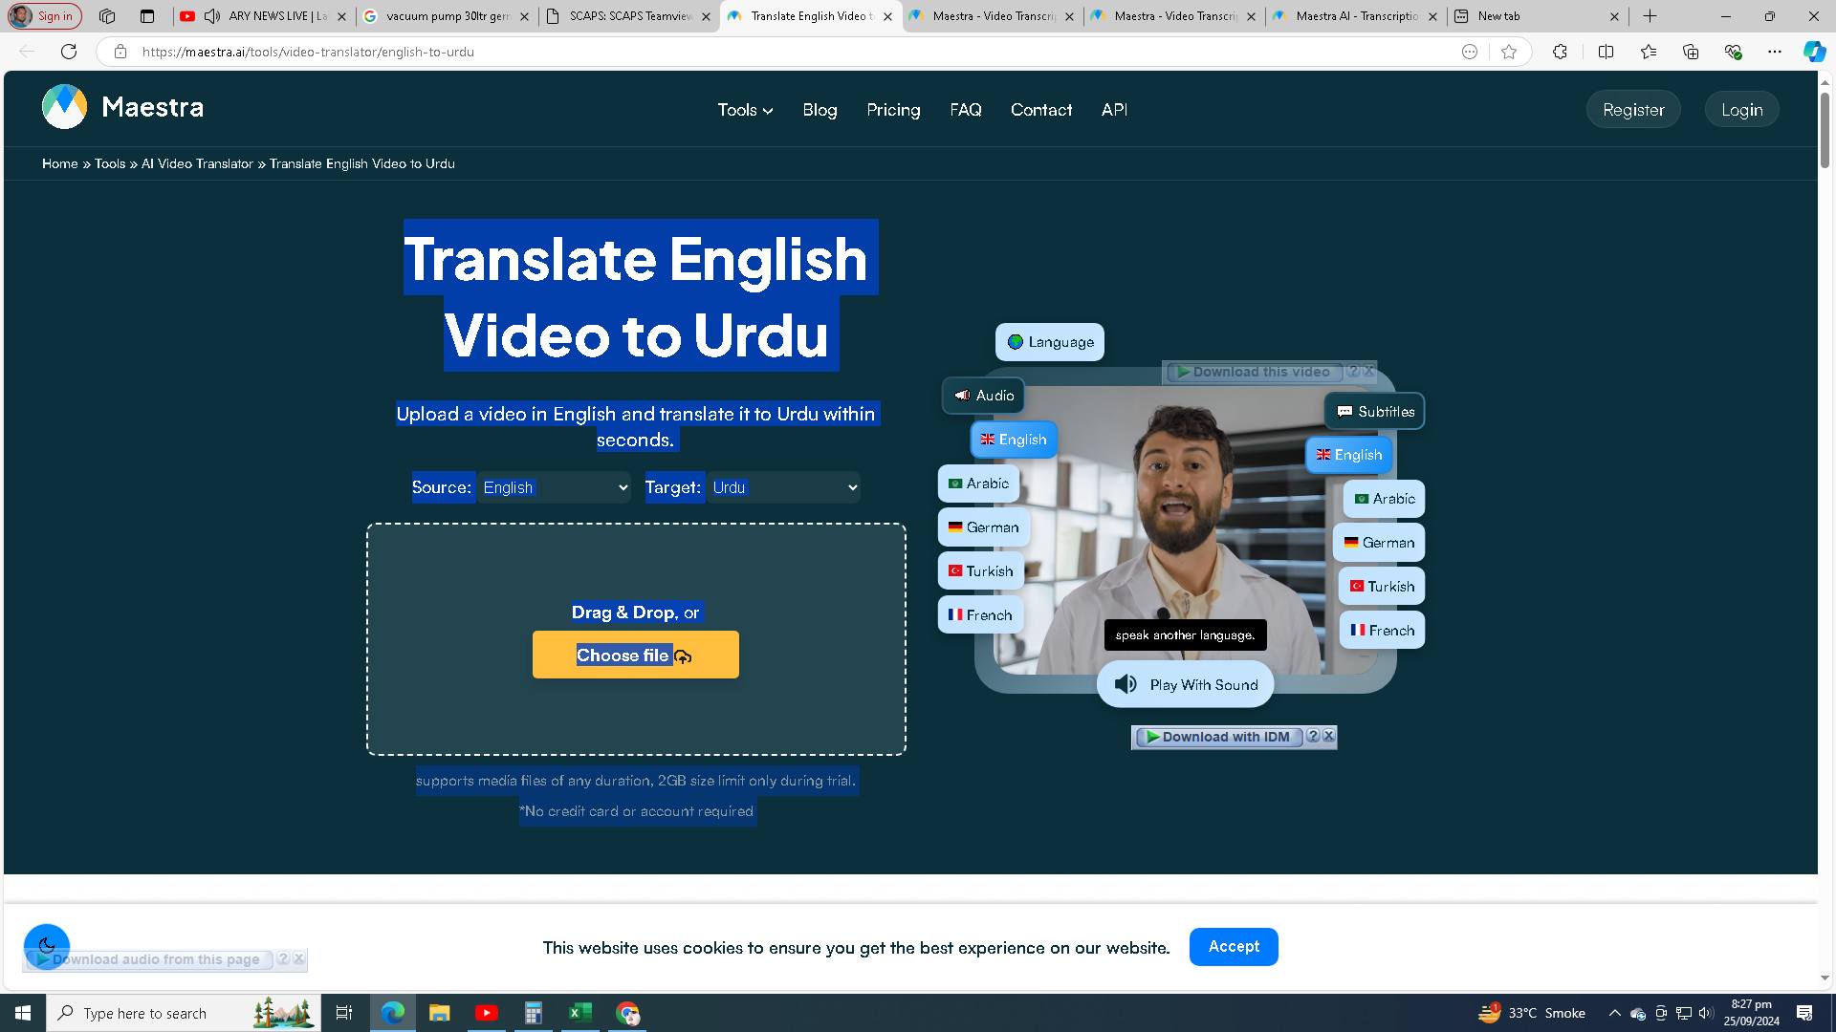Switch to vacuum pump Google tab

446,16
